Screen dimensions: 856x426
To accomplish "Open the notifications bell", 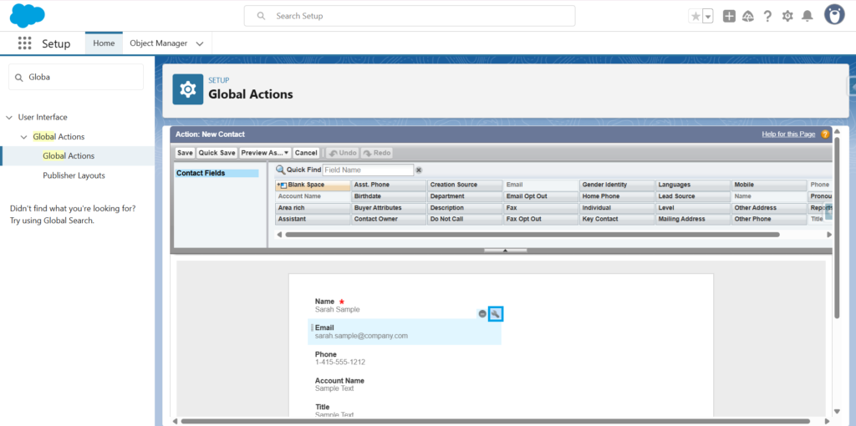I will point(808,16).
